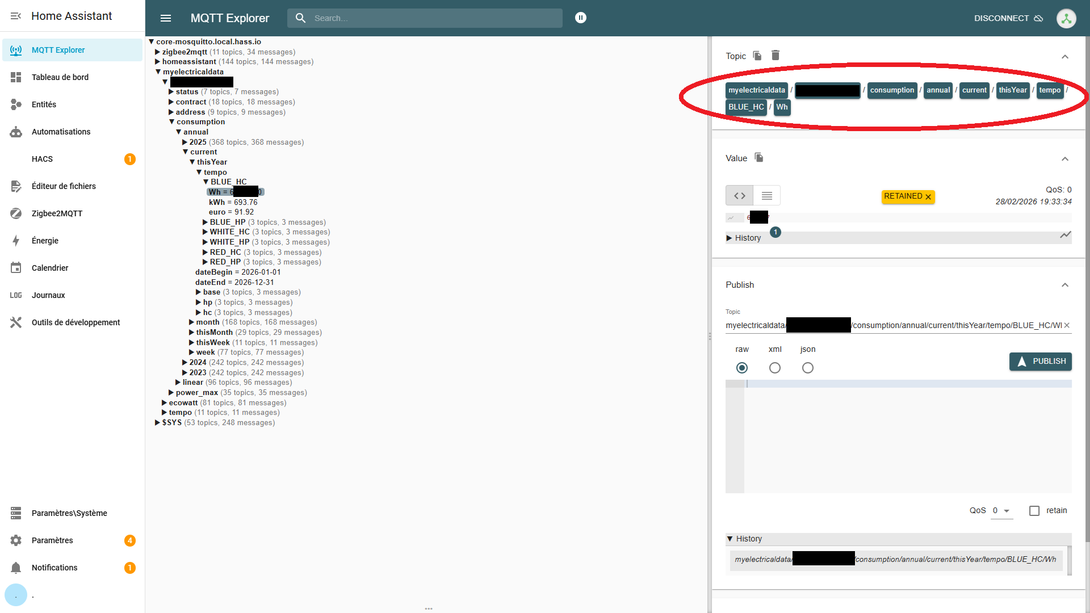Open the MQTT Explorer hamburger menu
Viewport: 1090px width, 613px height.
[x=166, y=18]
